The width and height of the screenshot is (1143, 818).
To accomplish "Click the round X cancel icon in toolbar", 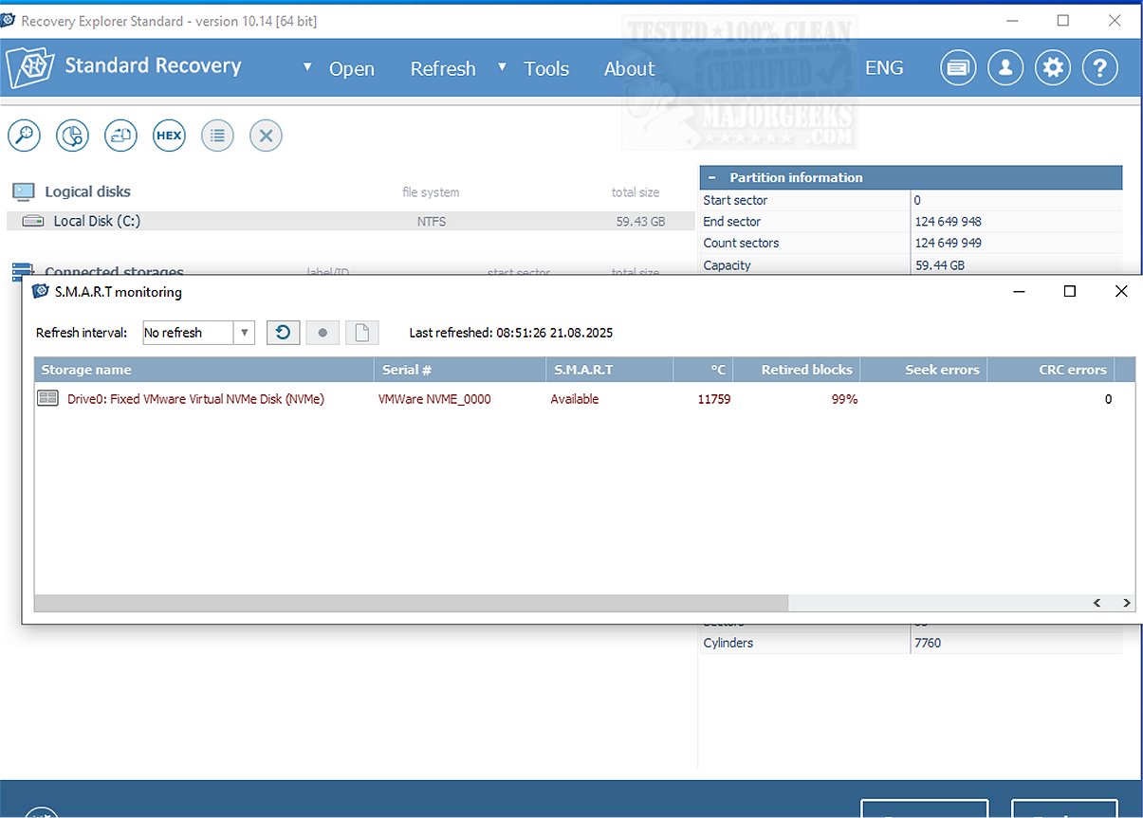I will click(266, 136).
